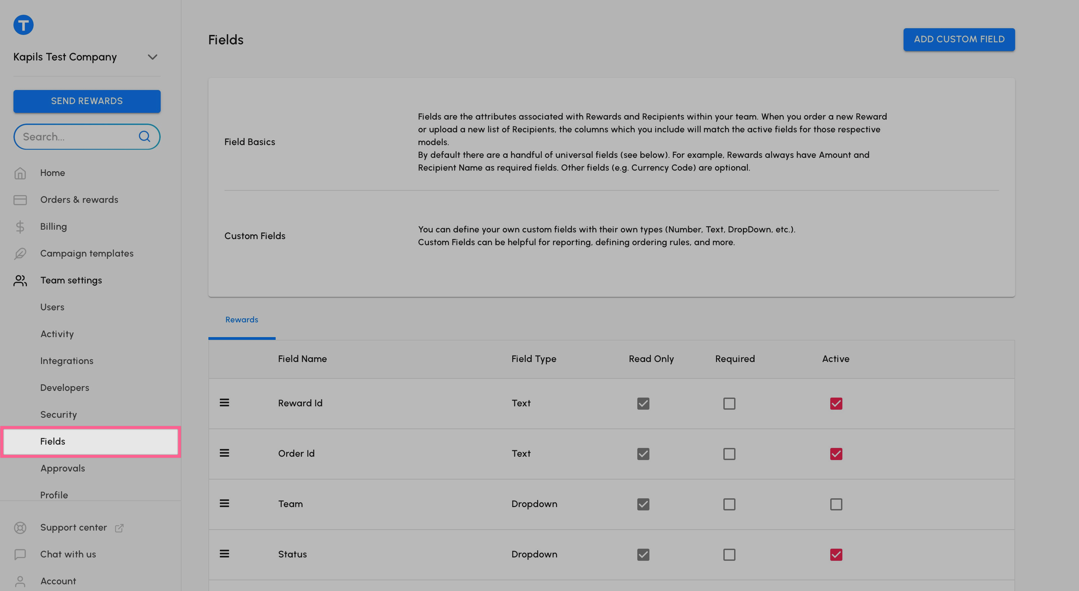Click the Tremendous logo icon
Screen dimensions: 1079x591
(24, 25)
